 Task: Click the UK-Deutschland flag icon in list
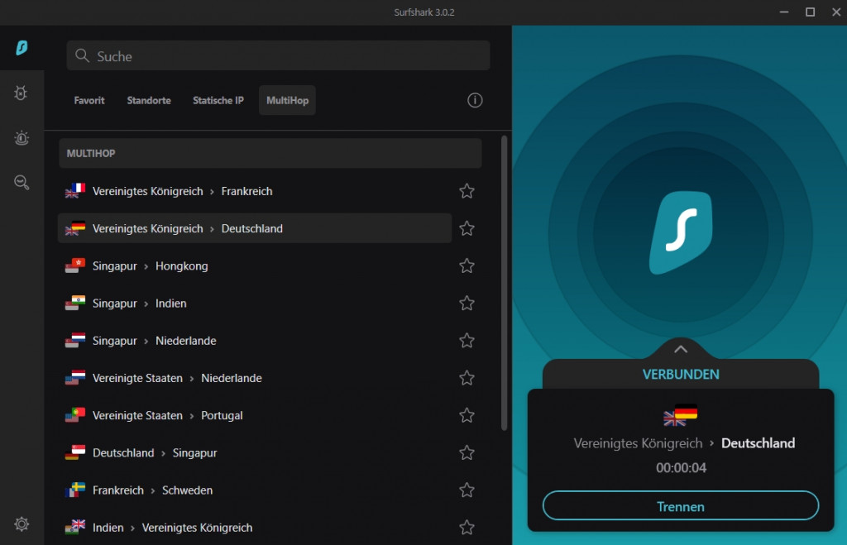click(x=75, y=228)
